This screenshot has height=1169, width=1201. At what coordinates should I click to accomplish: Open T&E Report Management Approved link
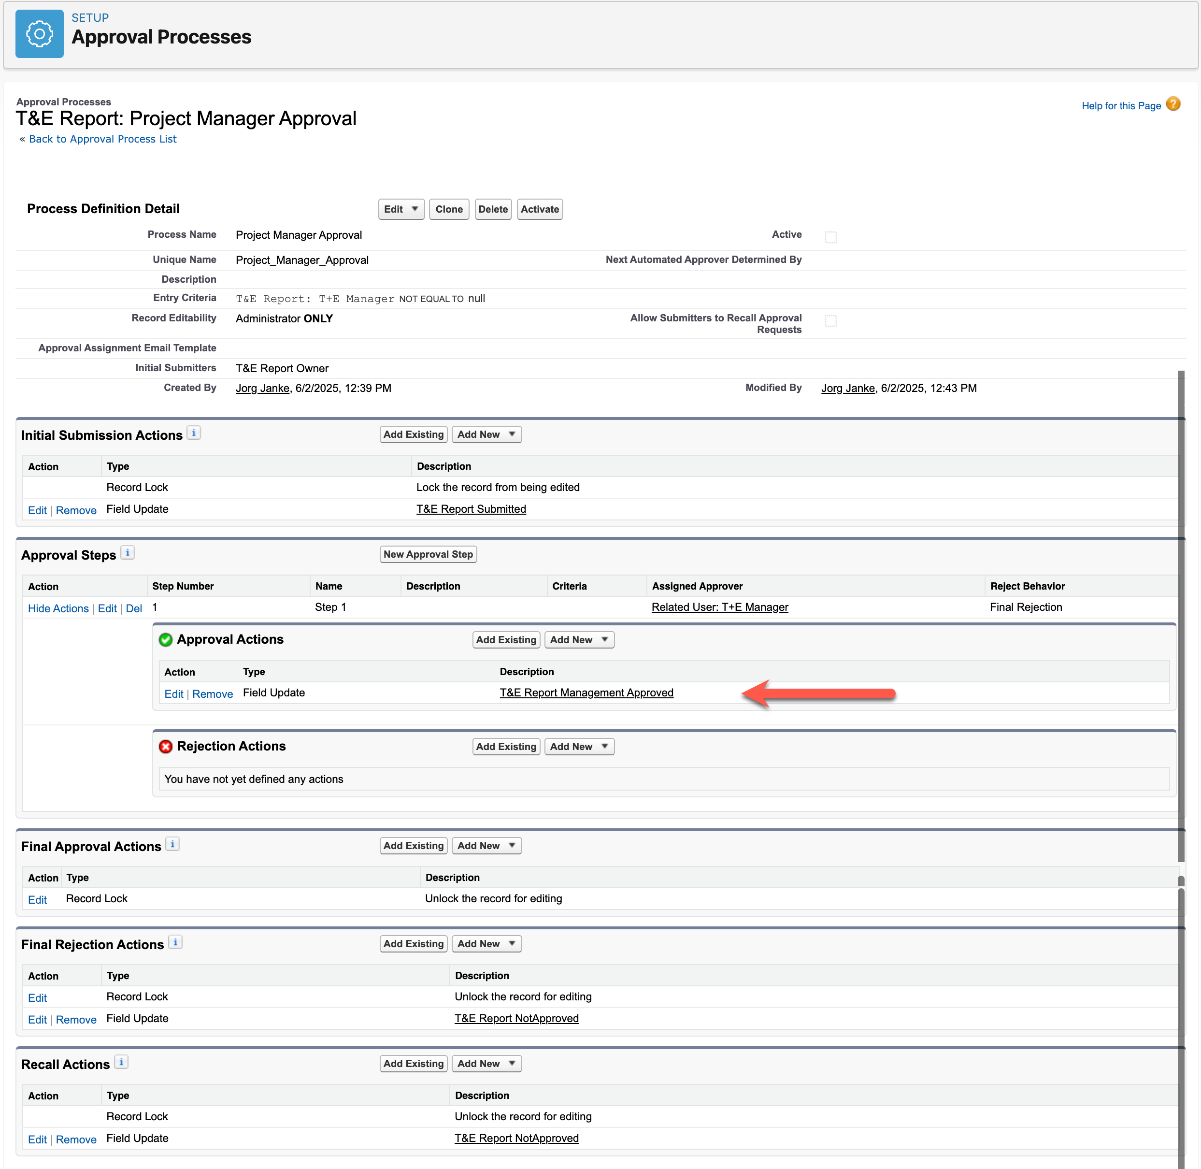pyautogui.click(x=586, y=693)
